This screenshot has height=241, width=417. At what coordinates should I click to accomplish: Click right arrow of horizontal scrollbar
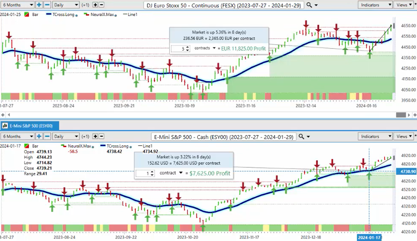[409, 115]
